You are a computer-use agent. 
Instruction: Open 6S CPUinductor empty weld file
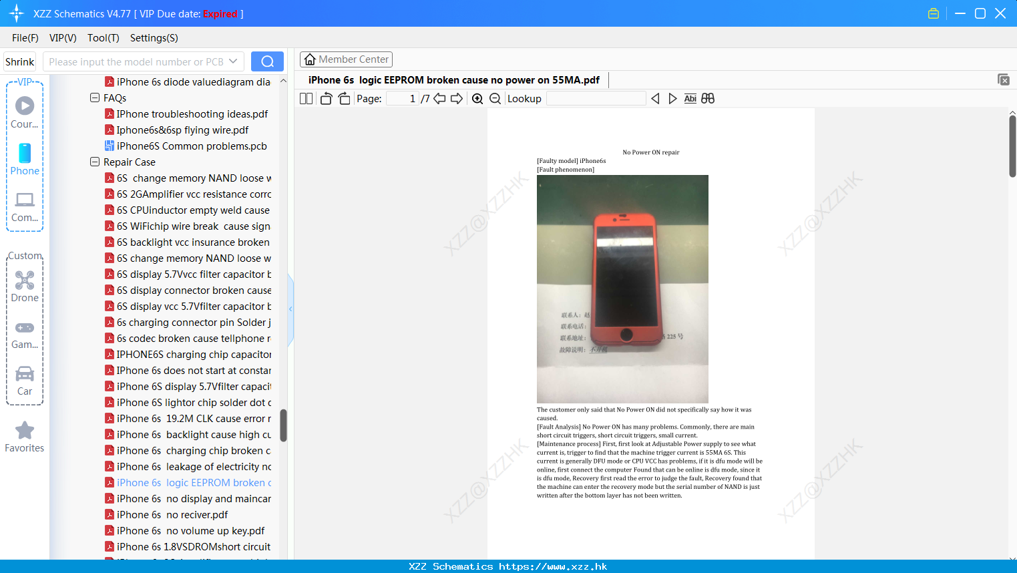(188, 210)
